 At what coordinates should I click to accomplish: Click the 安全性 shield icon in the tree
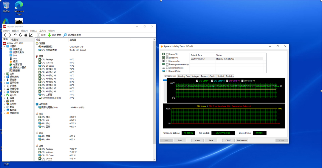tap(7, 104)
